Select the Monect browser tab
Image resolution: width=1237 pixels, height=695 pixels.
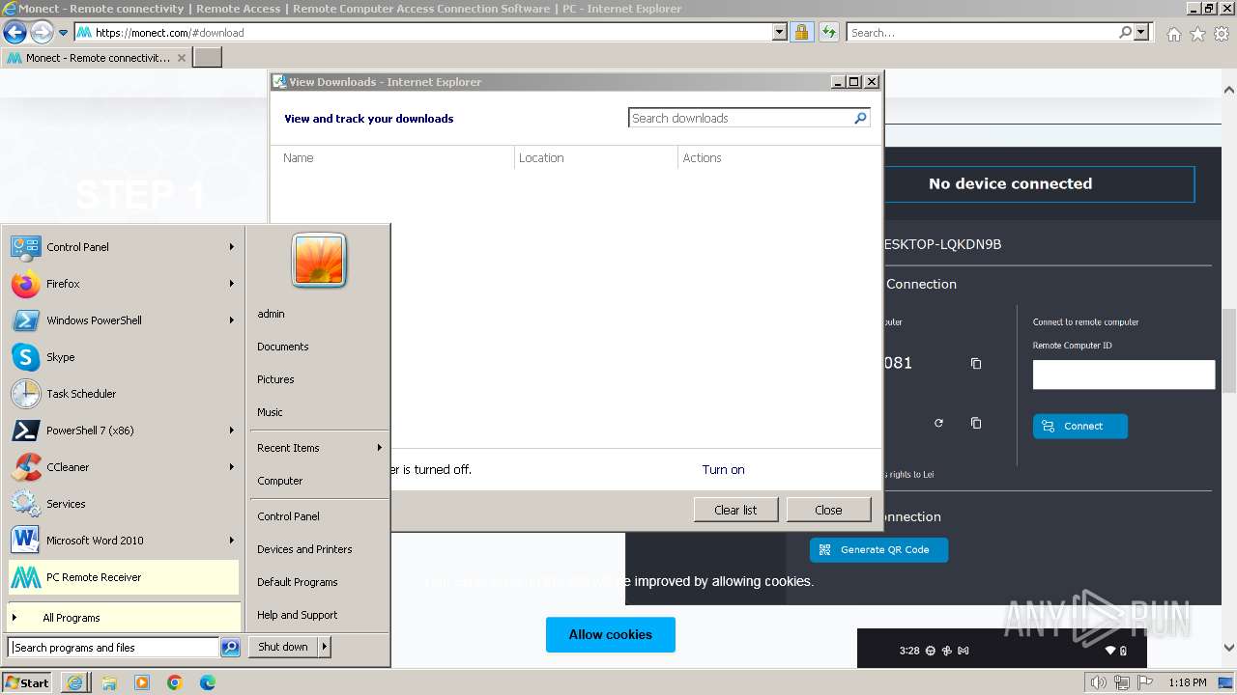pyautogui.click(x=95, y=58)
